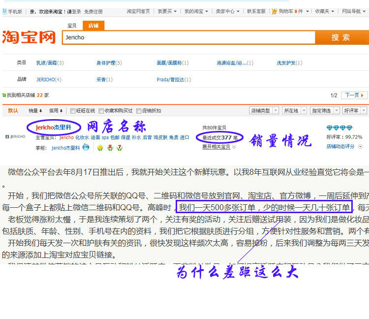Open 淘宝网首页 link
Image resolution: width=369 pixels, height=319 pixels.
(138, 11)
